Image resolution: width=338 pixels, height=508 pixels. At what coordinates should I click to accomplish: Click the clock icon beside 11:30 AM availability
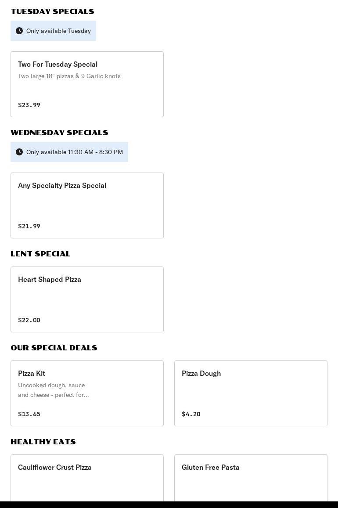(19, 152)
